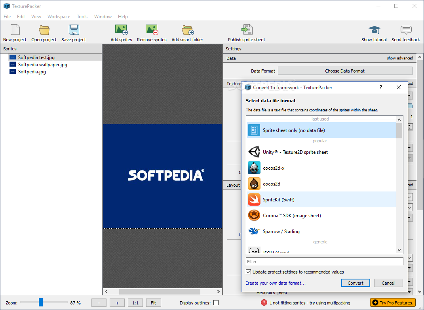This screenshot has height=310, width=424.
Task: Open the File menu
Action: [x=7, y=17]
